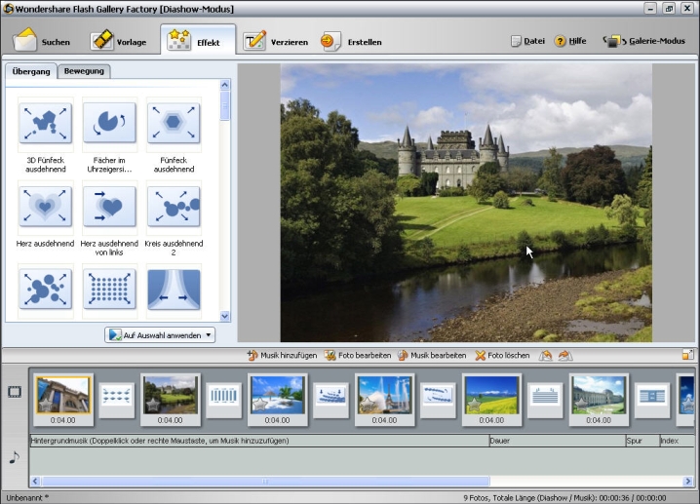The height and width of the screenshot is (504, 700).
Task: Open the Auf Auswahl anwenden dropdown arrow
Action: (x=209, y=335)
